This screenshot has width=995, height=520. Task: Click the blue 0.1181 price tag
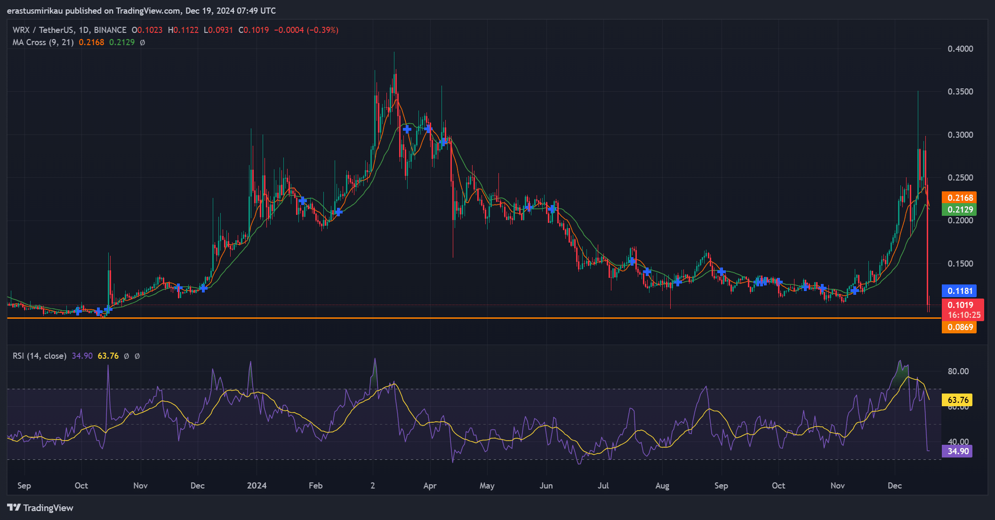point(960,291)
